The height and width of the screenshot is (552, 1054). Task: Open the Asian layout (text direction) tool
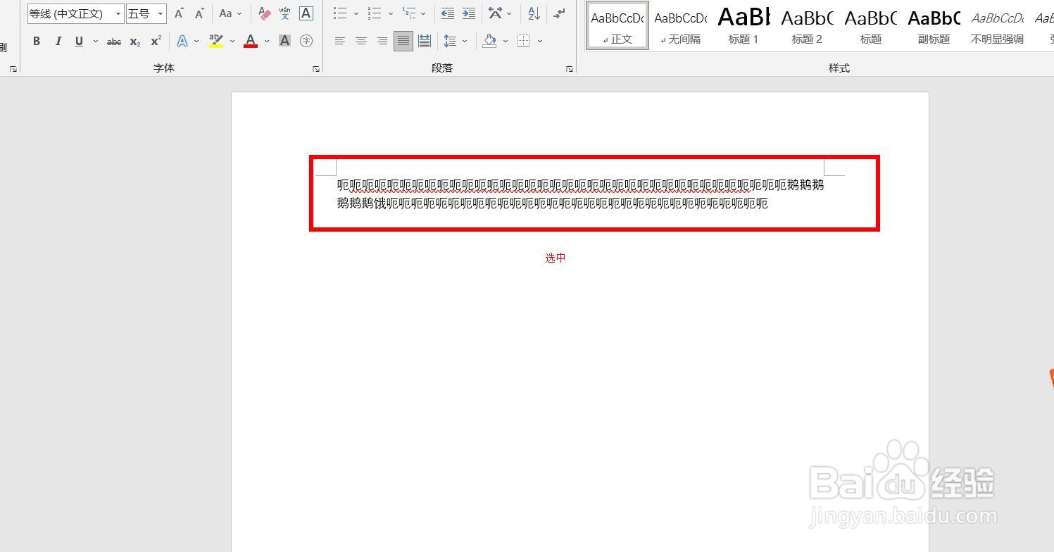496,13
